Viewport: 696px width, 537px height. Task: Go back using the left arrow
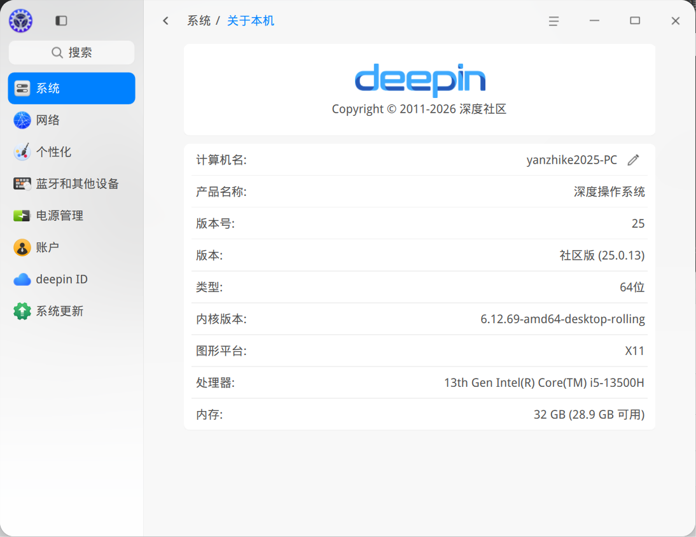click(x=166, y=21)
